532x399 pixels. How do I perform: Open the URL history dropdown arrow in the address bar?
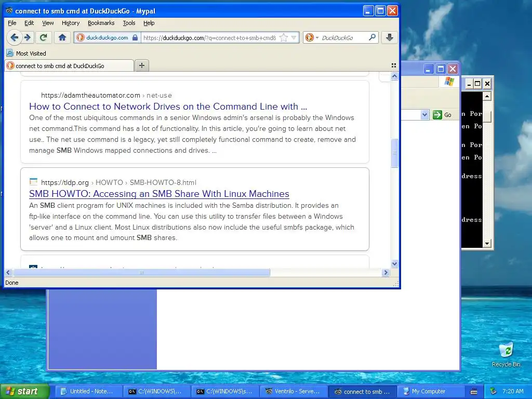pos(294,37)
